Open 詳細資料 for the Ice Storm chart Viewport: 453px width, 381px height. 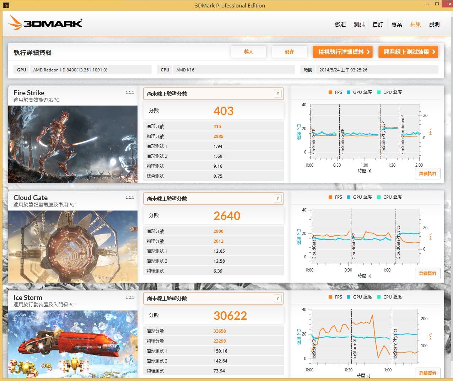[x=427, y=373]
